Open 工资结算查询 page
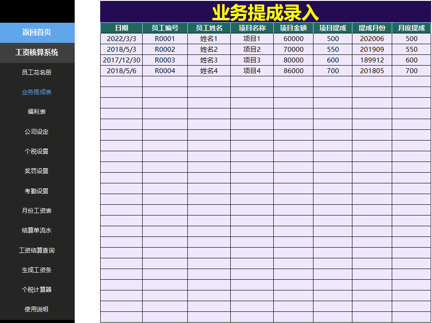432x323 pixels. [x=37, y=250]
